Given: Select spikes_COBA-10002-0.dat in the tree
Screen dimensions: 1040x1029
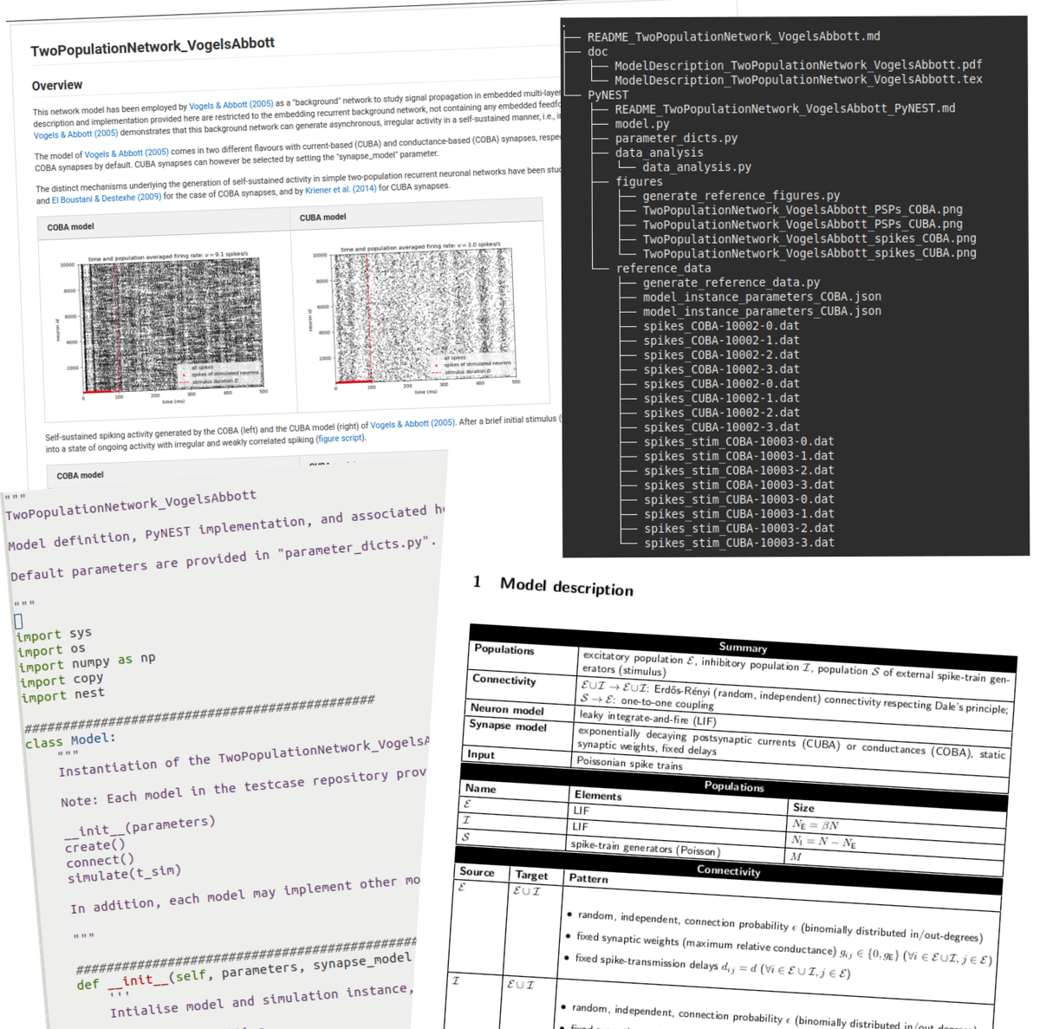Looking at the screenshot, I should click(x=721, y=326).
